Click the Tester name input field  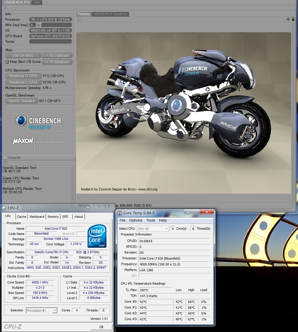[x=50, y=41]
